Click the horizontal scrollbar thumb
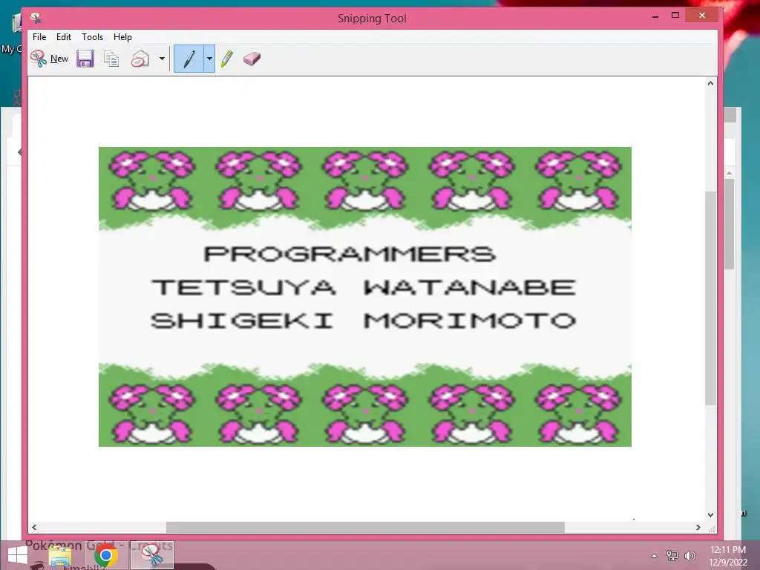This screenshot has height=570, width=760. (x=365, y=528)
